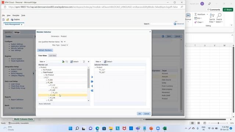Select P_111 in the member tree
The width and height of the screenshot is (235, 132).
55,88
